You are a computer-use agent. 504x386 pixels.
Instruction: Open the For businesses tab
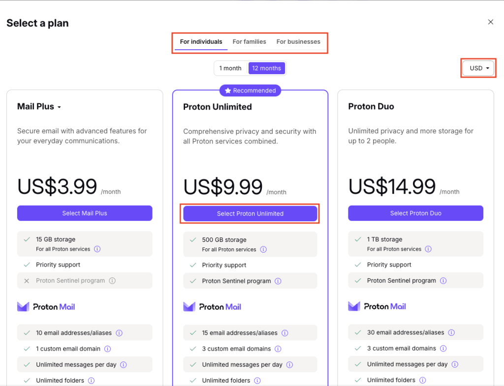tap(298, 42)
